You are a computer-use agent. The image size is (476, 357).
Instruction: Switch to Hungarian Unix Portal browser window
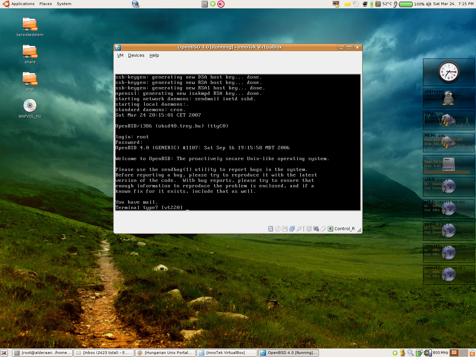pyautogui.click(x=166, y=353)
